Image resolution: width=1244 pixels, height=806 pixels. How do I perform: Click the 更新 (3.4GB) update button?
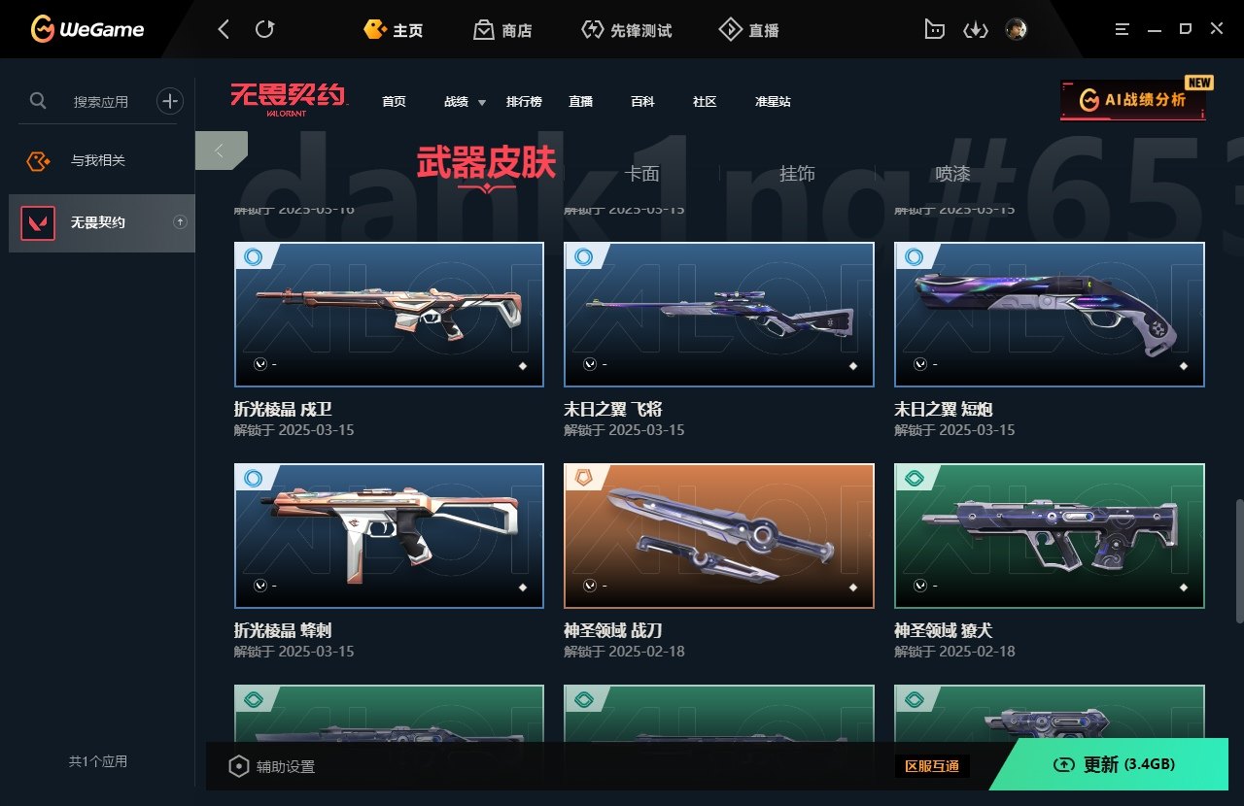[x=1116, y=764]
